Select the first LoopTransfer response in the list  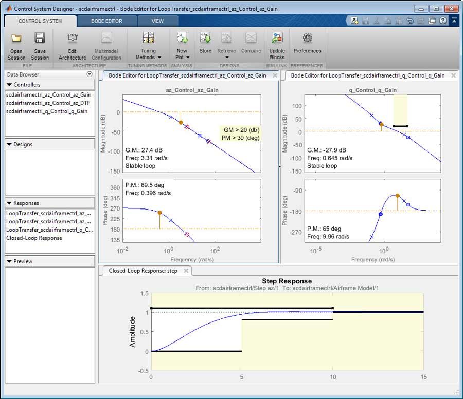pyautogui.click(x=49, y=213)
